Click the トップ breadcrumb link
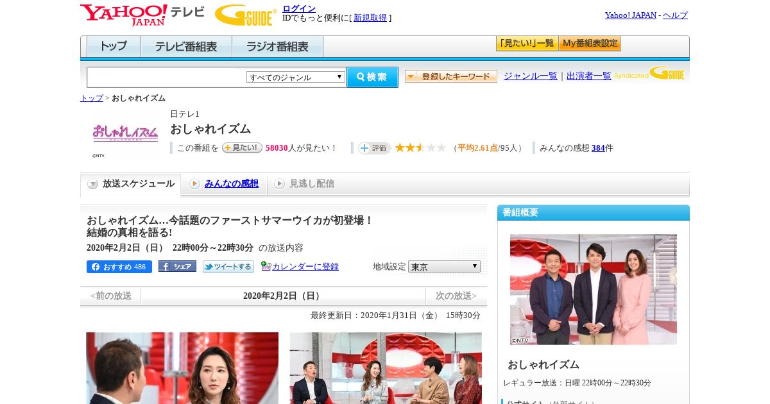770x404 pixels. coord(91,98)
